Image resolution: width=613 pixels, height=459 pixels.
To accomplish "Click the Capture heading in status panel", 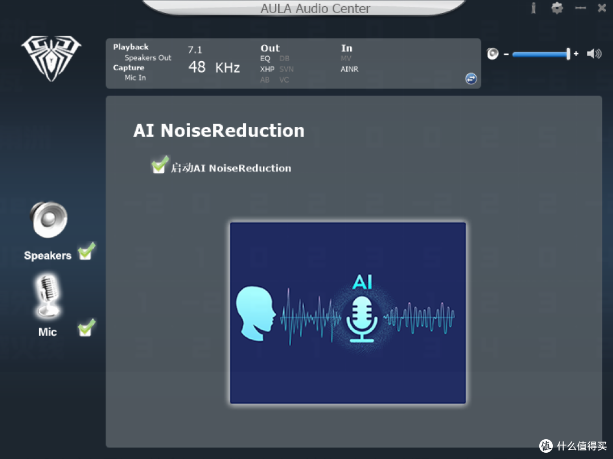I will click(x=129, y=67).
